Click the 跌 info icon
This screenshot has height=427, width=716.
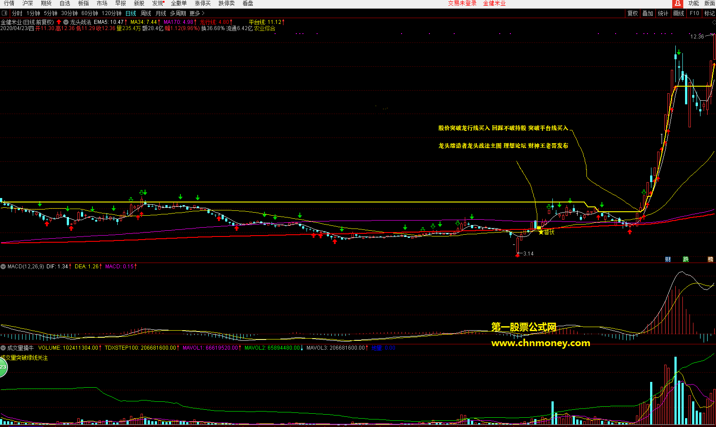686,259
